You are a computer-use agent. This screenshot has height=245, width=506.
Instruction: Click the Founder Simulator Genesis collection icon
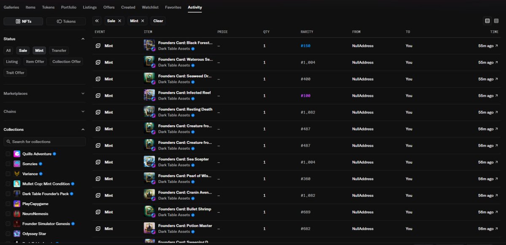point(17,223)
